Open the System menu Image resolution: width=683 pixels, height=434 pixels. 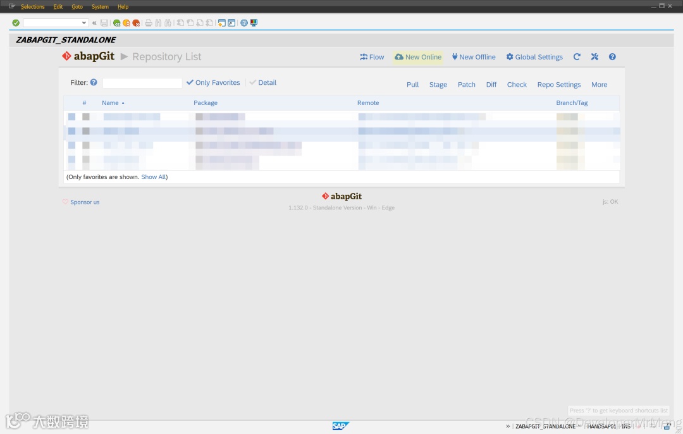(x=100, y=6)
